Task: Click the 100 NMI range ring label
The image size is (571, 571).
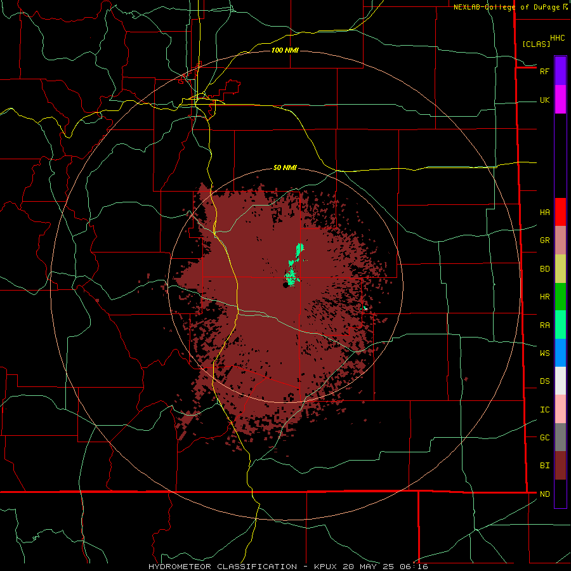Action: click(x=285, y=50)
